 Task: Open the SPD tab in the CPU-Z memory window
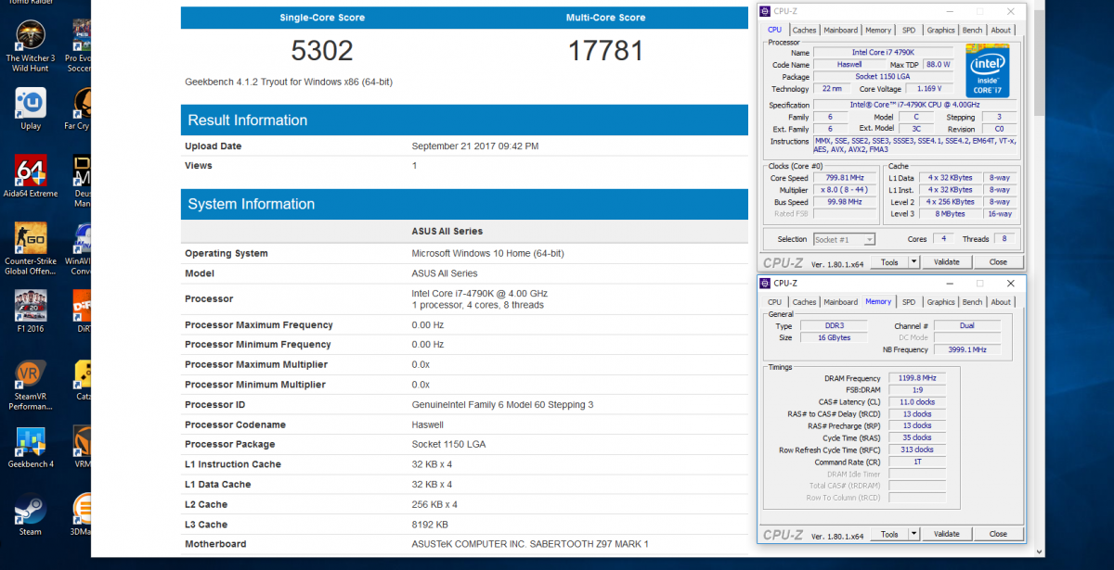coord(909,302)
